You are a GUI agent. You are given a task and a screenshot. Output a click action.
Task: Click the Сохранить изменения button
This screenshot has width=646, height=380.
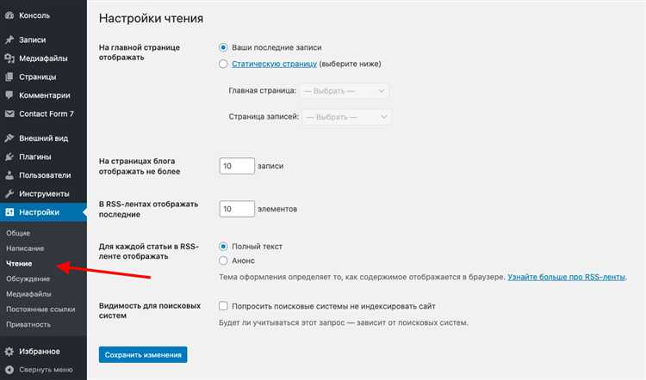[143, 354]
